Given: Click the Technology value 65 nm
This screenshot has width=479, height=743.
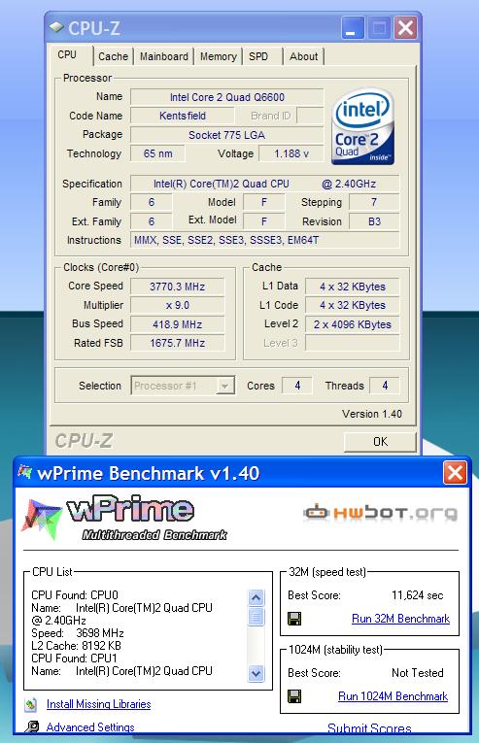Looking at the screenshot, I should pyautogui.click(x=158, y=153).
